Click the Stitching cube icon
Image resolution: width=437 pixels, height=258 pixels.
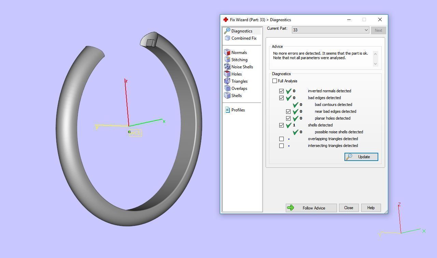click(x=227, y=60)
